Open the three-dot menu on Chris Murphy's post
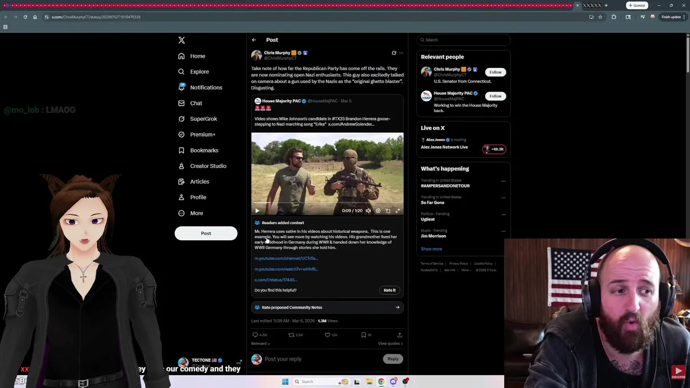Viewport: 690px width, 388px height. pyautogui.click(x=401, y=53)
